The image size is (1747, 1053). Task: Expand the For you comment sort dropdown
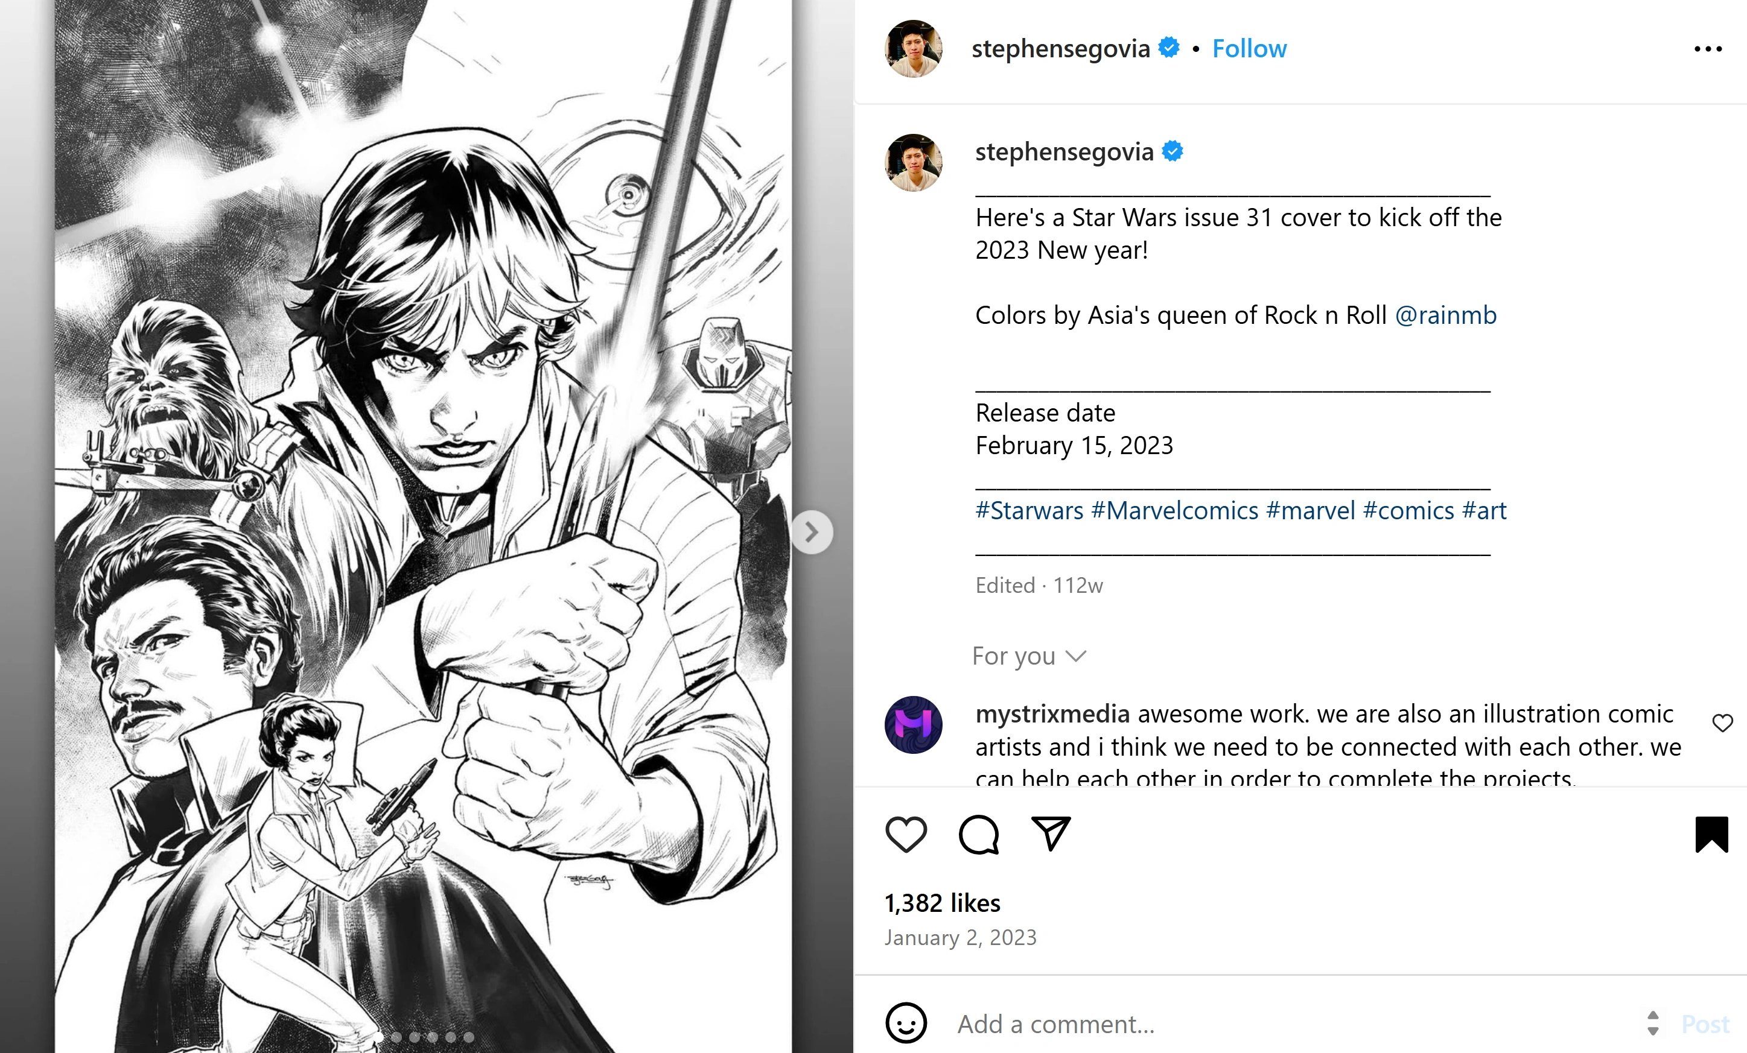[x=1028, y=656]
